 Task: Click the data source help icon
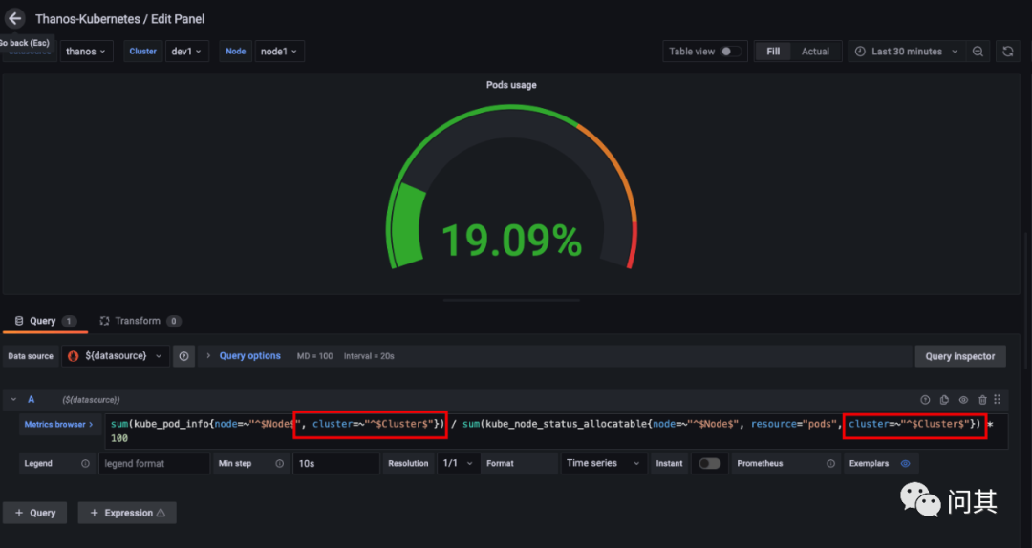coord(183,356)
